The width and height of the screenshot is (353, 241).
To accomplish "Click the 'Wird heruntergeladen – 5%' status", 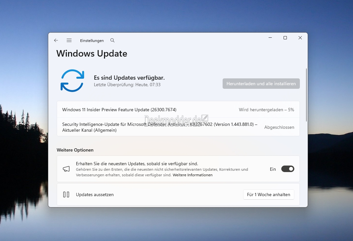I will 266,110.
